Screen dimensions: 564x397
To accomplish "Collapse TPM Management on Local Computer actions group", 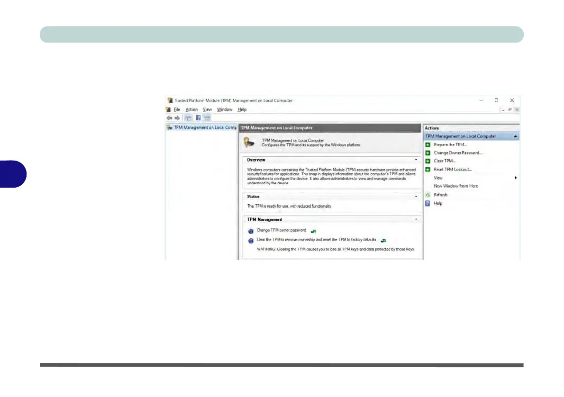I will click(x=515, y=136).
